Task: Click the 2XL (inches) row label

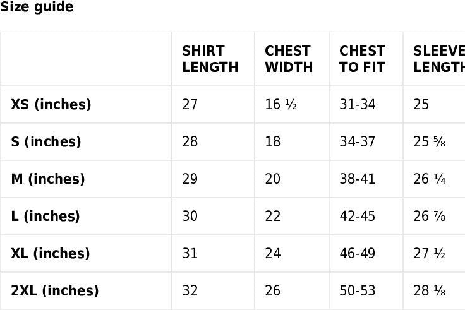Action: coord(55,290)
